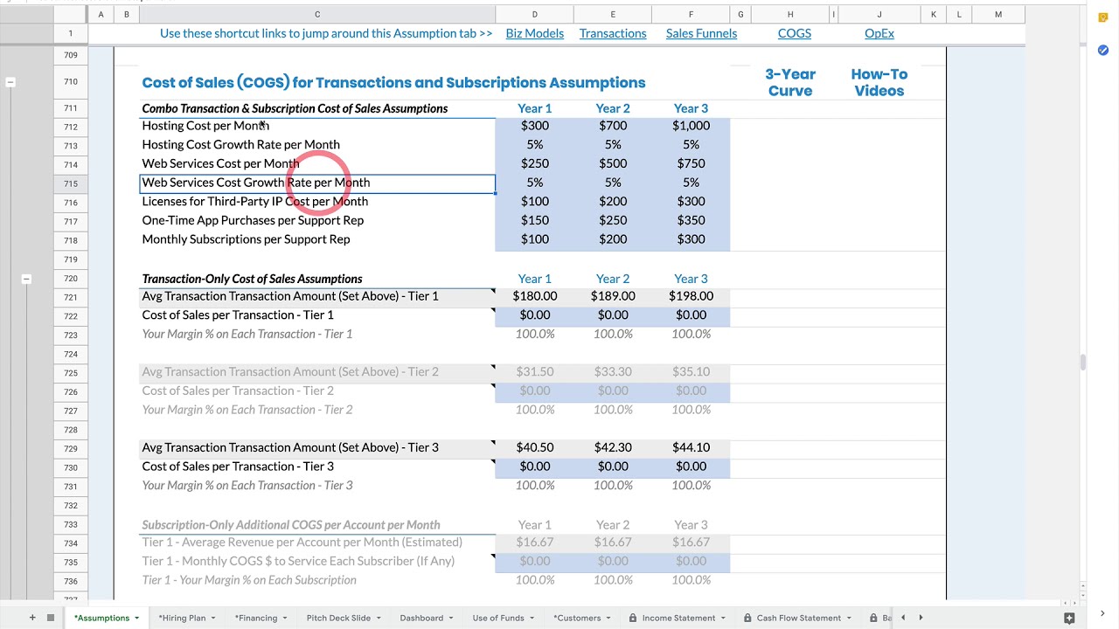Image resolution: width=1119 pixels, height=629 pixels.
Task: Select Year 1 Hosting Cost cell $300
Action: (x=535, y=126)
